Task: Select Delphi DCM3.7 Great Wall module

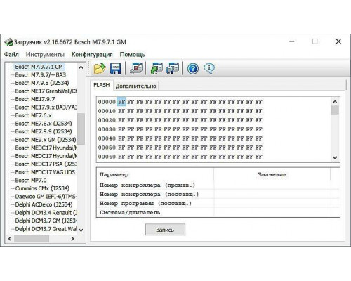Action: click(46, 229)
